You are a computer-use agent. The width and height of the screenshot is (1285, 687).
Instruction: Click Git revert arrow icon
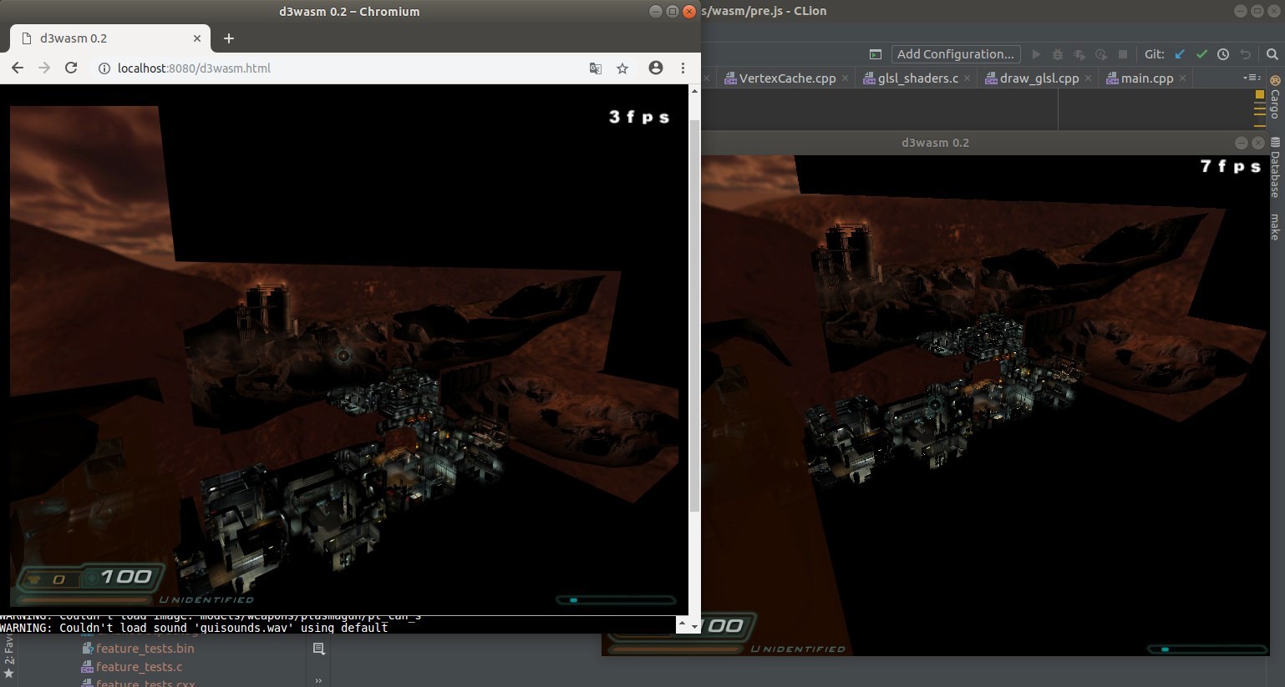pos(1246,54)
